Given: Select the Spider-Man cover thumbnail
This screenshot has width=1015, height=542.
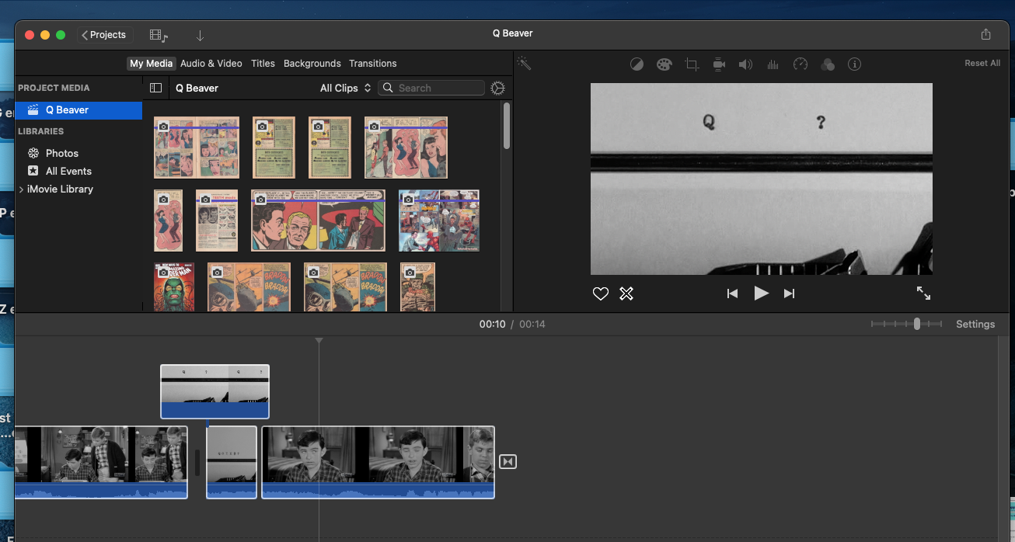Looking at the screenshot, I should point(174,287).
